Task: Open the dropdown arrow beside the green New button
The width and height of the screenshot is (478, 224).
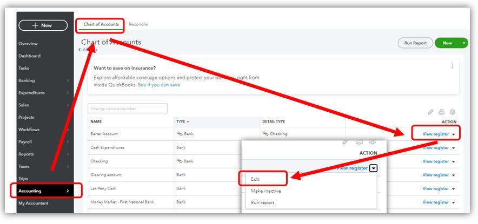Action: [464, 43]
